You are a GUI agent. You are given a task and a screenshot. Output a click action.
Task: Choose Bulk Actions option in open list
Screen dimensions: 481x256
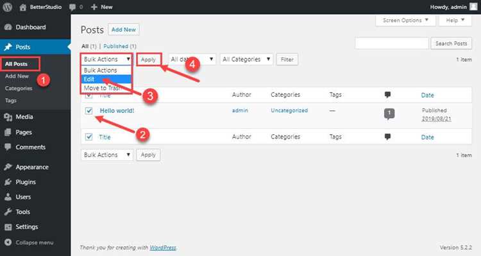coord(106,71)
